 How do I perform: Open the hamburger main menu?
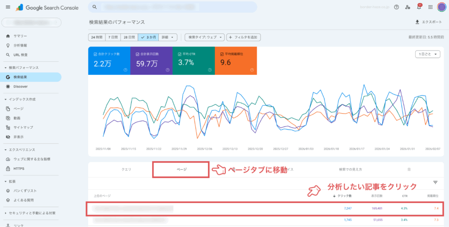[8, 7]
